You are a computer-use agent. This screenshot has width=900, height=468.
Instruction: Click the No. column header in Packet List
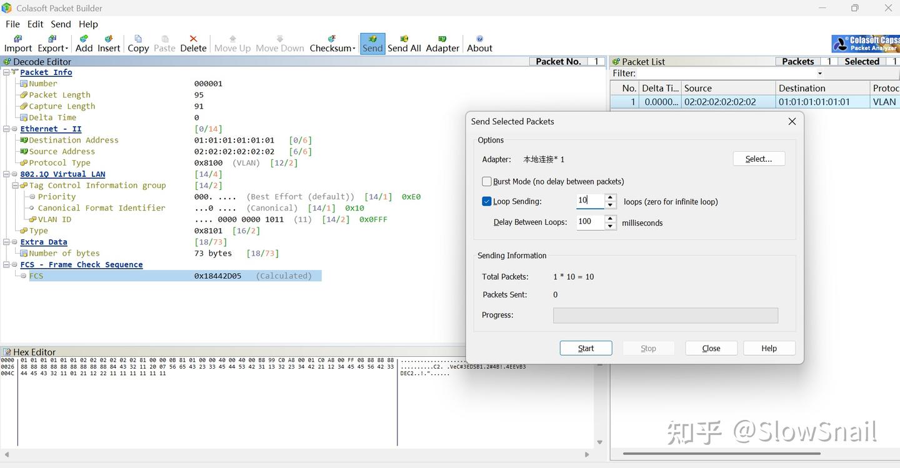(625, 88)
